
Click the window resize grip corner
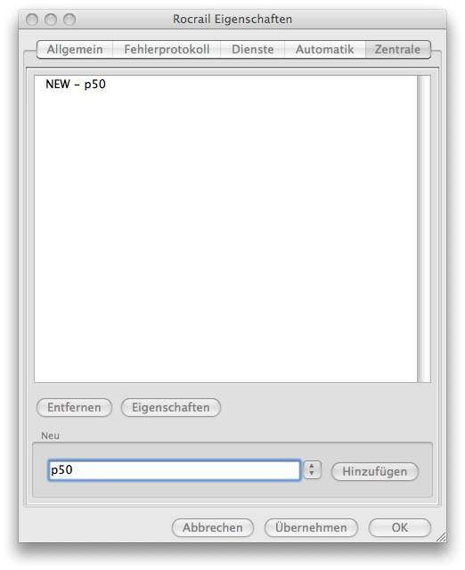click(x=441, y=537)
